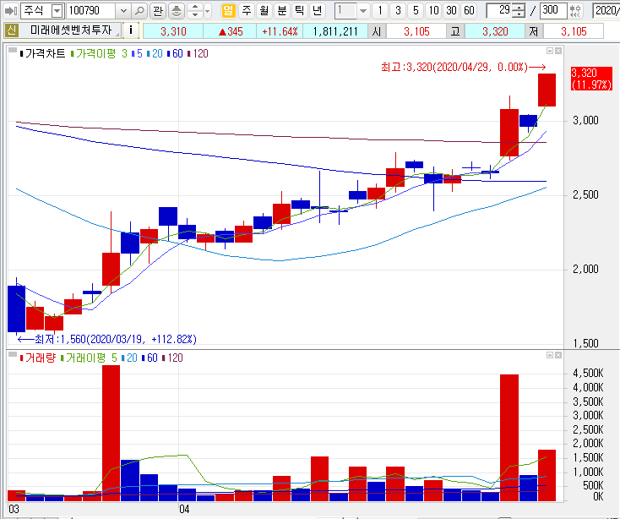Click the up/down stock navigation arrows icon

[195, 11]
